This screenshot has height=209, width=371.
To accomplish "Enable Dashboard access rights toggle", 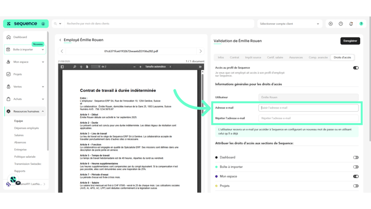I will pos(356,157).
